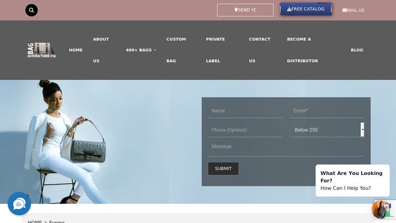Viewport: 396px width, 223px height.
Task: Focus the Message text field
Action: (x=286, y=147)
